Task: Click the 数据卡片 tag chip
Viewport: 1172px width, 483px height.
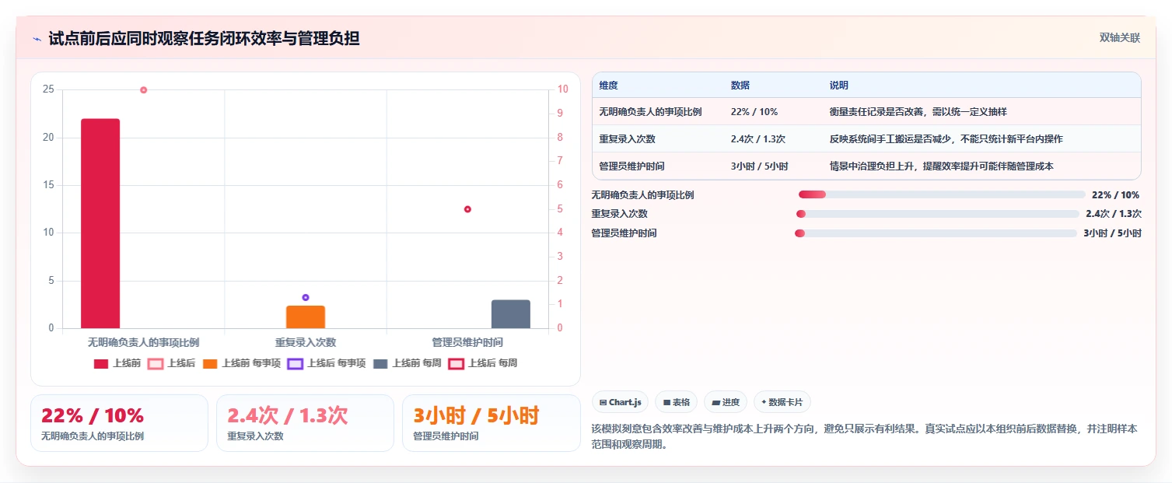Action: coord(782,402)
